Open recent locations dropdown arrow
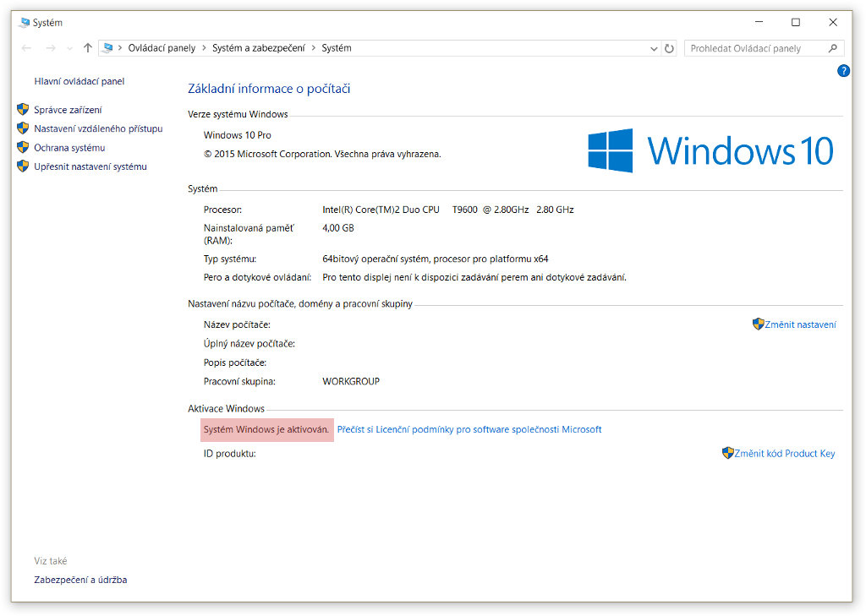866x616 pixels. pos(69,48)
